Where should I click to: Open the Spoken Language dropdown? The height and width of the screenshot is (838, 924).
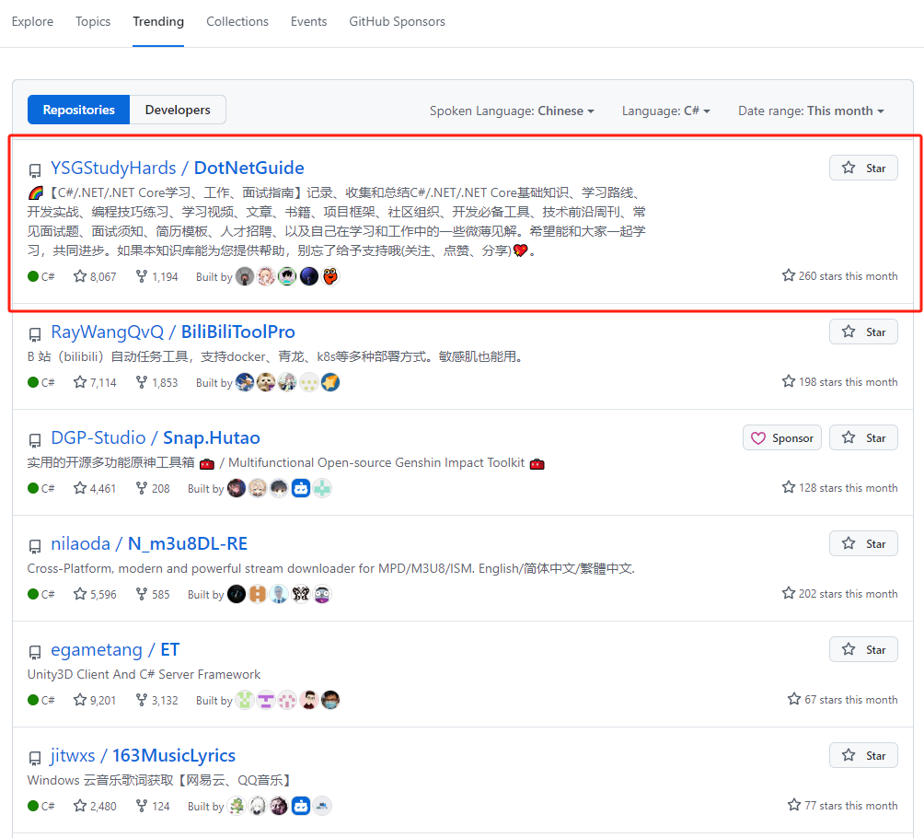(x=512, y=111)
